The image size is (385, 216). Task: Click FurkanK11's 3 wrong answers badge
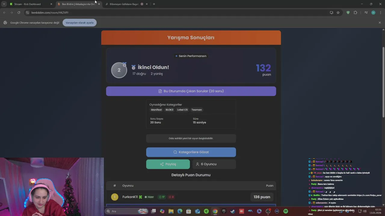pos(171,197)
